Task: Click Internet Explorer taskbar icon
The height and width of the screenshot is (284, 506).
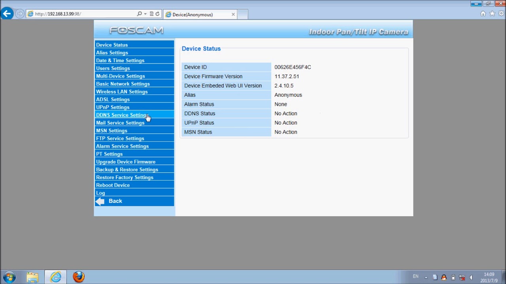Action: pyautogui.click(x=56, y=277)
